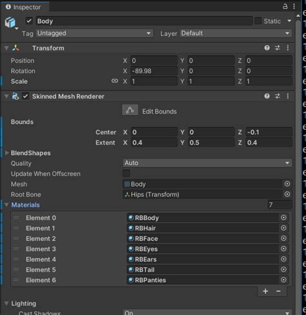Add a new material element
Screen dimensions: 306x315
265,291
